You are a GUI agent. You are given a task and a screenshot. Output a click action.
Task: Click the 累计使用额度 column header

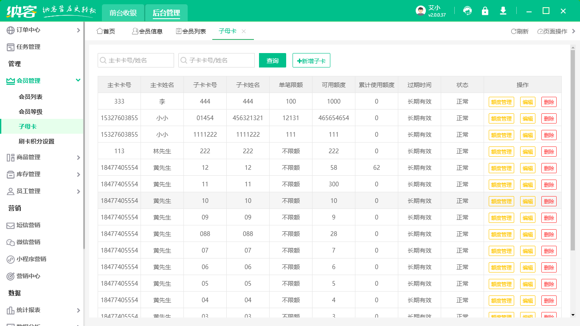click(x=377, y=85)
